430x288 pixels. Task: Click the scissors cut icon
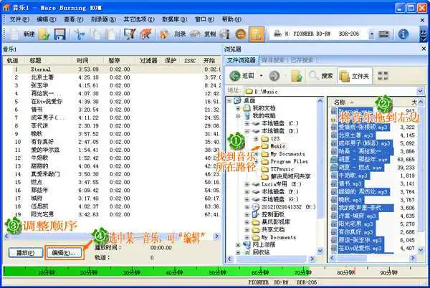(x=80, y=34)
